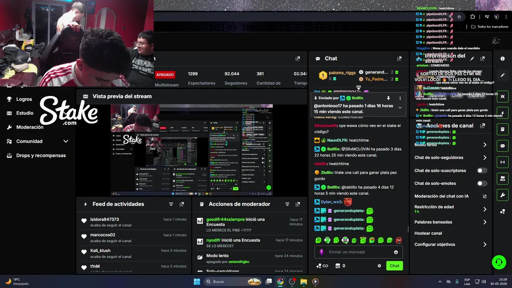Viewport: 512px width, 288px height.
Task: Click the Hostear canal option
Action: pyautogui.click(x=428, y=233)
